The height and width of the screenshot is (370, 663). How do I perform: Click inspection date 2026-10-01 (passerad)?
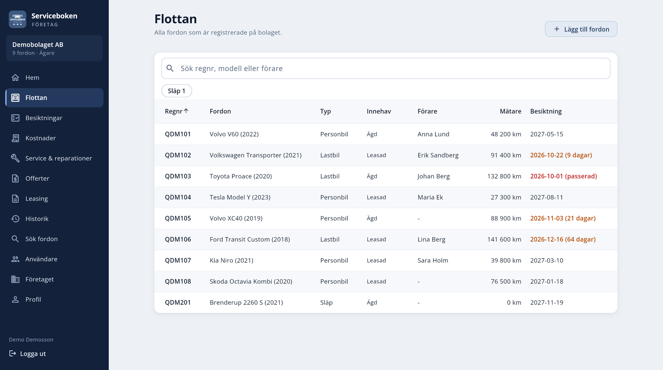coord(563,176)
